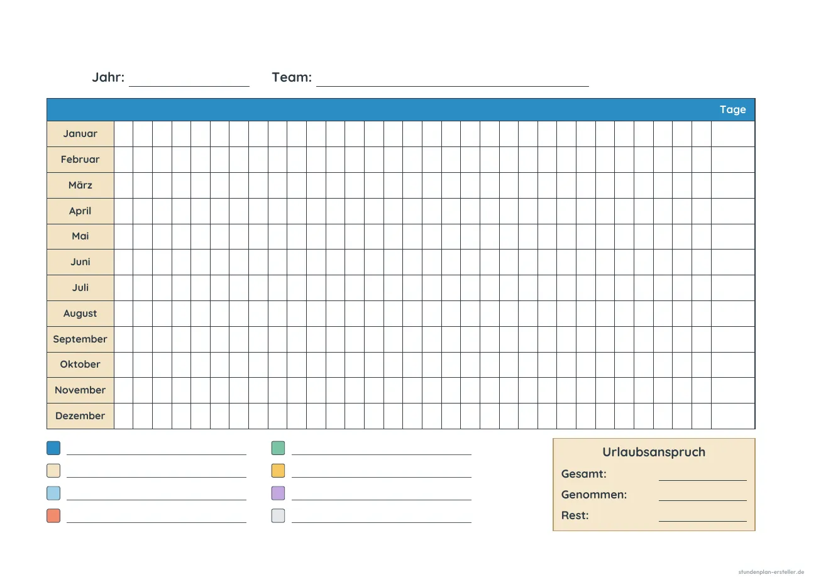816x577 pixels.
Task: Select the light blue legend swatch
Action: click(x=53, y=493)
